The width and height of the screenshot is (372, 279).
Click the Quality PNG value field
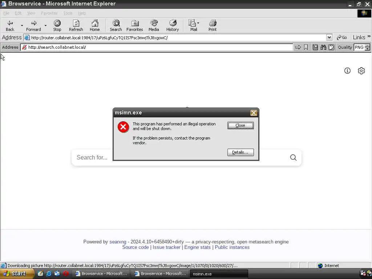point(359,47)
